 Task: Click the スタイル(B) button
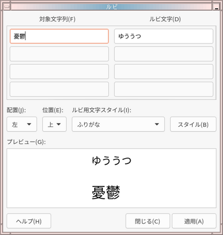click(193, 124)
